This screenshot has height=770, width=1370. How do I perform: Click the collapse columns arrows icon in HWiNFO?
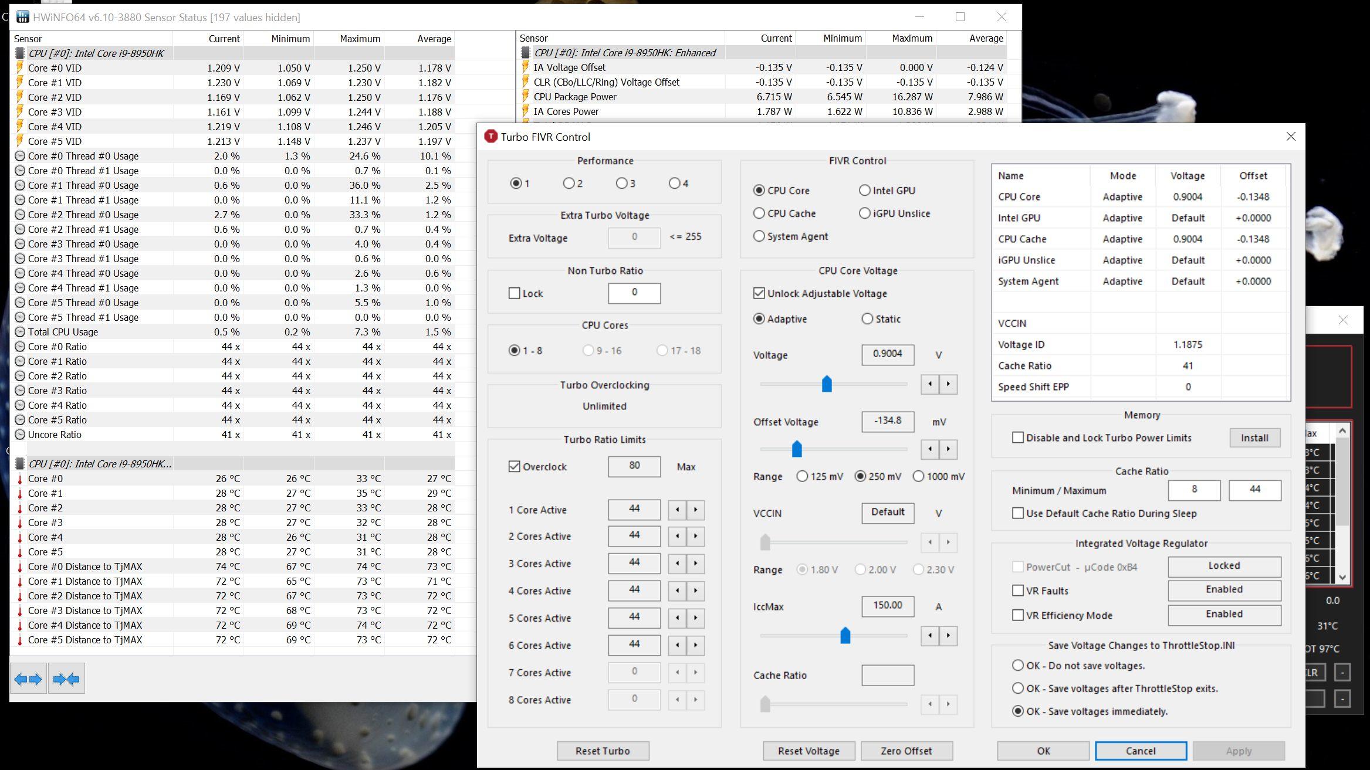66,679
